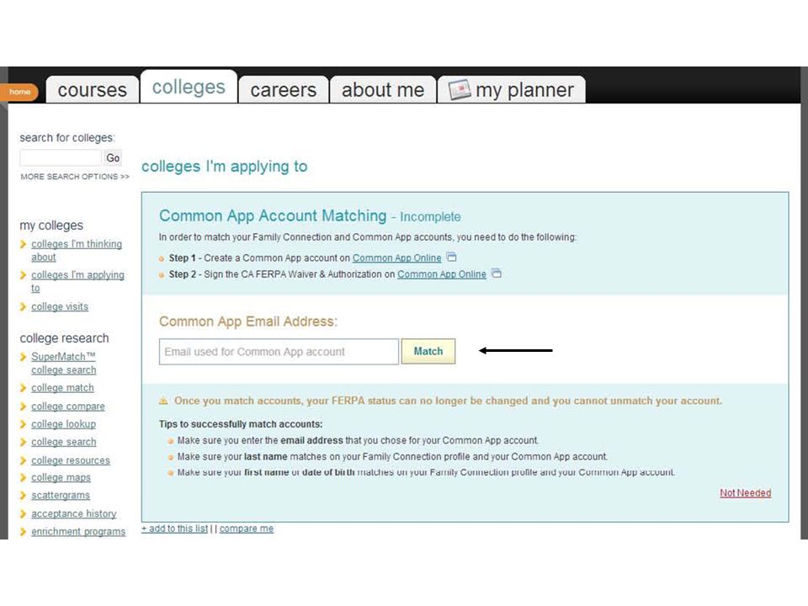Open college maps link

61,478
